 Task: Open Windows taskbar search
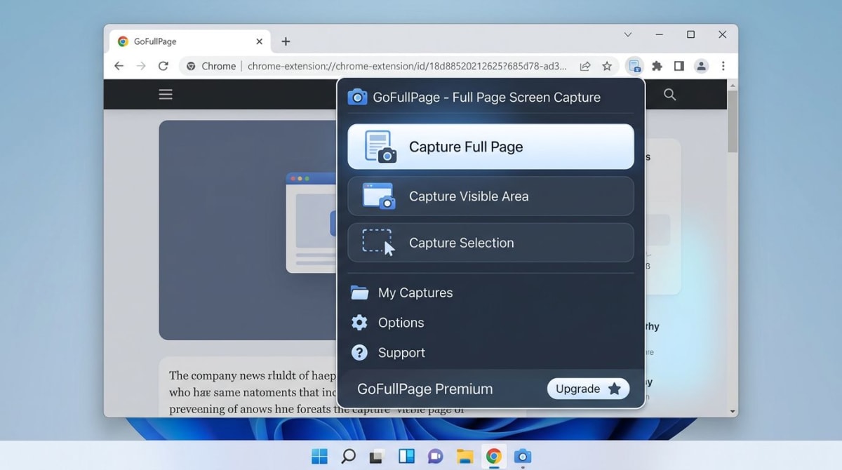click(348, 457)
